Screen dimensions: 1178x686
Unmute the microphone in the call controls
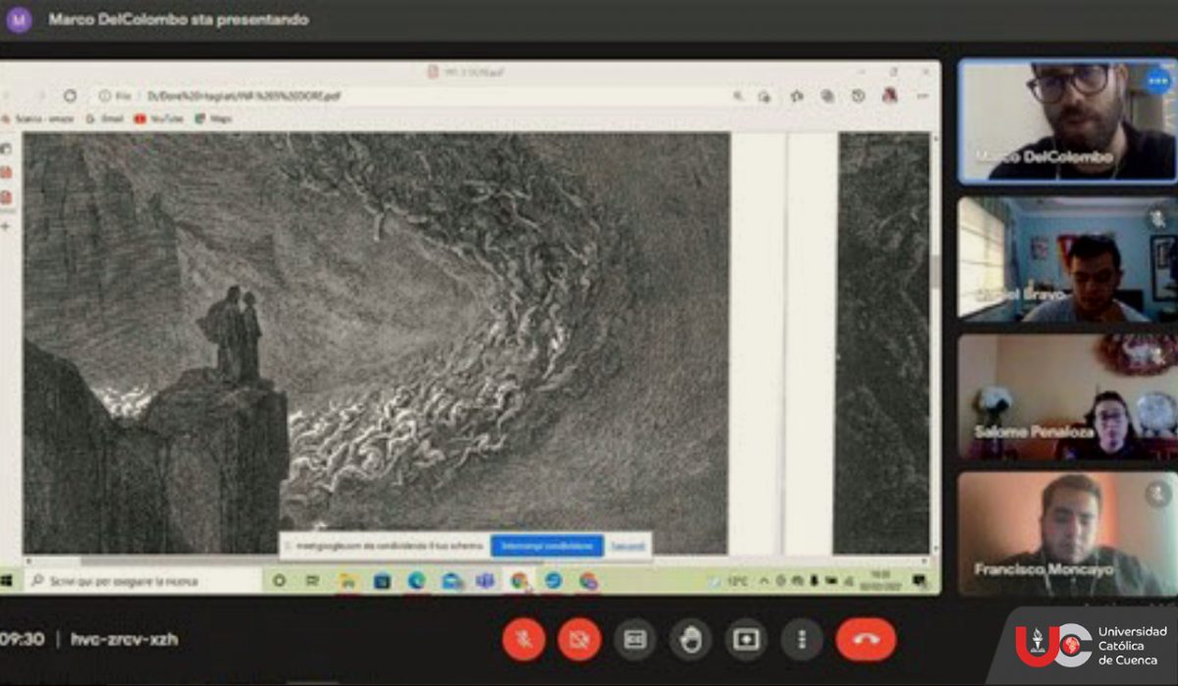[524, 640]
